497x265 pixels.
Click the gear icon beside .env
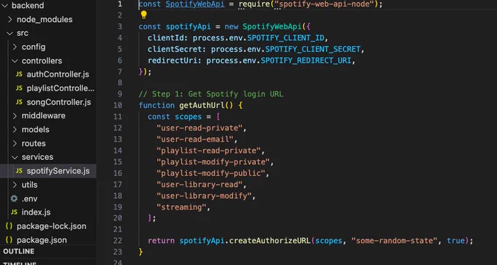pyautogui.click(x=14, y=199)
